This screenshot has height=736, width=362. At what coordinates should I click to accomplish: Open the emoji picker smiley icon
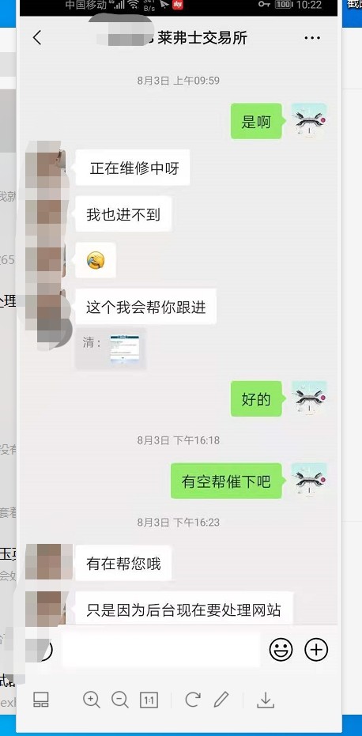pyautogui.click(x=281, y=650)
